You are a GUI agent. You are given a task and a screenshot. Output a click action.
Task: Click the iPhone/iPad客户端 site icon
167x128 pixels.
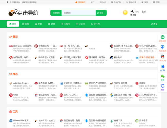(x=11, y=121)
